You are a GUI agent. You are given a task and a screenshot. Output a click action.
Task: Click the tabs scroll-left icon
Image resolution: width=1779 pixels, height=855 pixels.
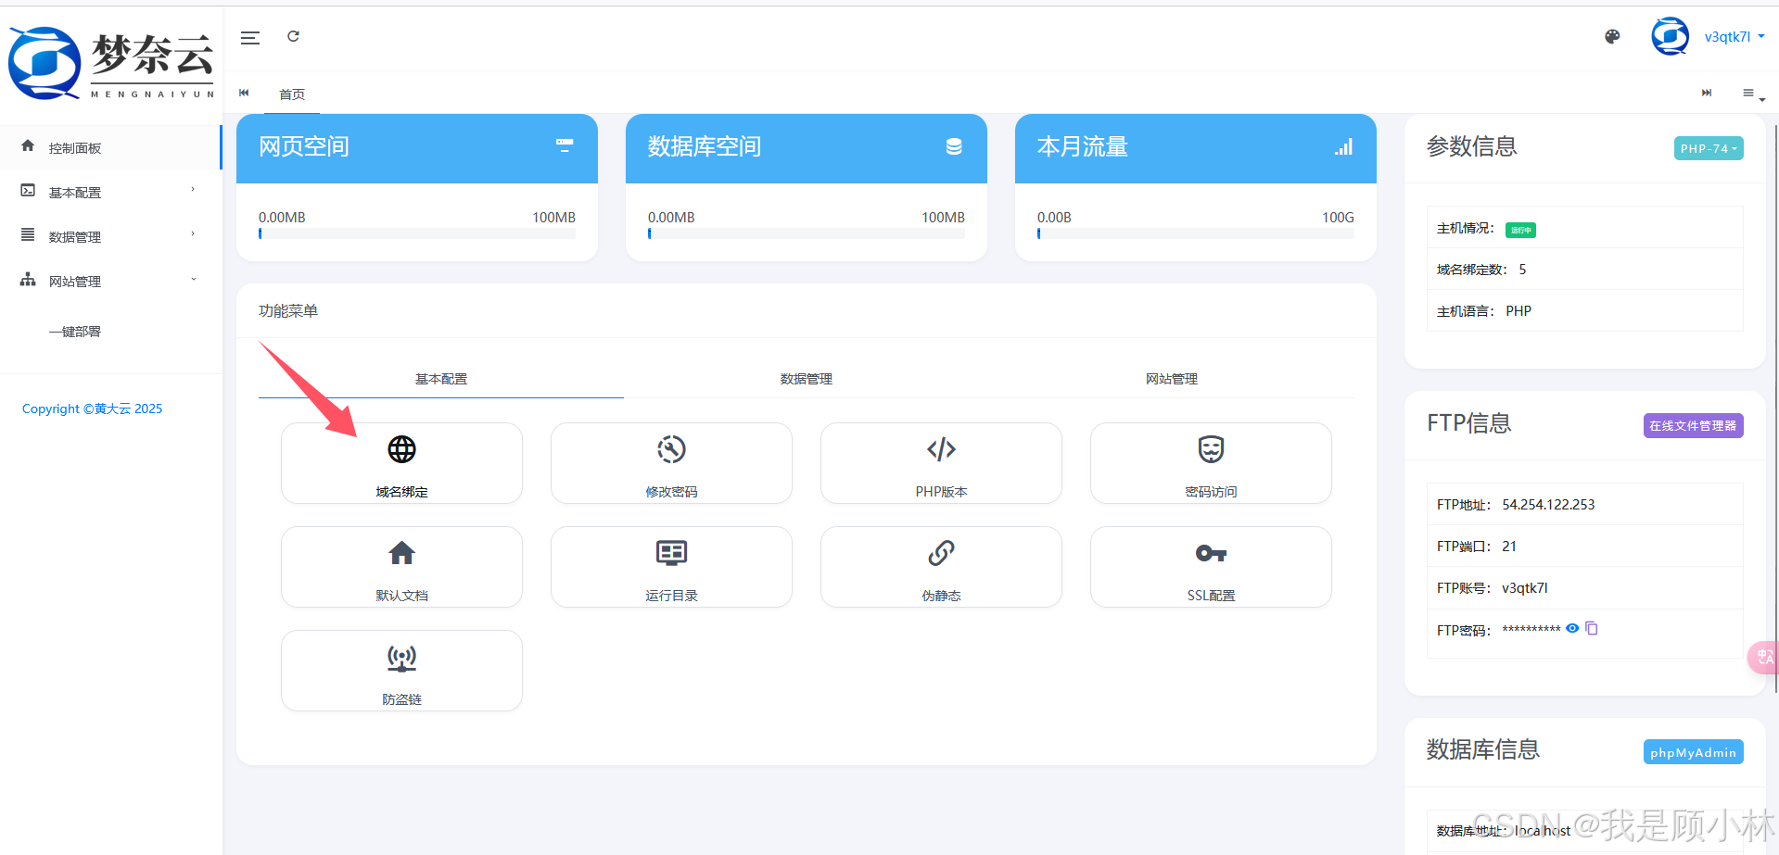[244, 93]
